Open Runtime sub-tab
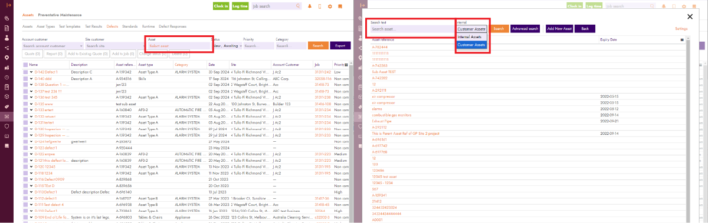The image size is (708, 223). 148,26
